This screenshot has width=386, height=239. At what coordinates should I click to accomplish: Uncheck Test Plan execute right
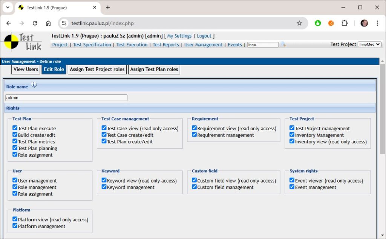point(15,128)
